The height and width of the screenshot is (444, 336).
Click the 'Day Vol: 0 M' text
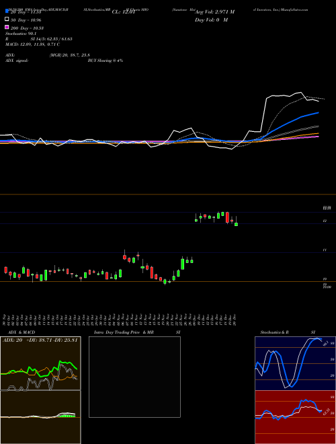211,20
